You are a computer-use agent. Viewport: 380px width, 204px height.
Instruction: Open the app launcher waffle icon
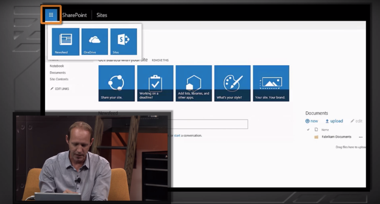(x=51, y=15)
